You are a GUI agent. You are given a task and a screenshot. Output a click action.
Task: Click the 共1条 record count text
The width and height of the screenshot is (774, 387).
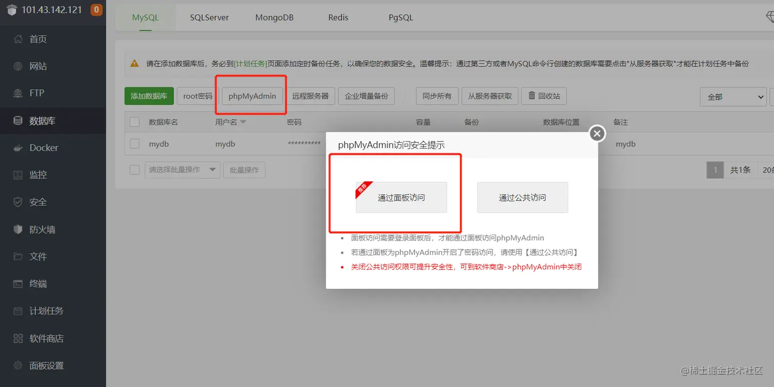[x=740, y=170]
